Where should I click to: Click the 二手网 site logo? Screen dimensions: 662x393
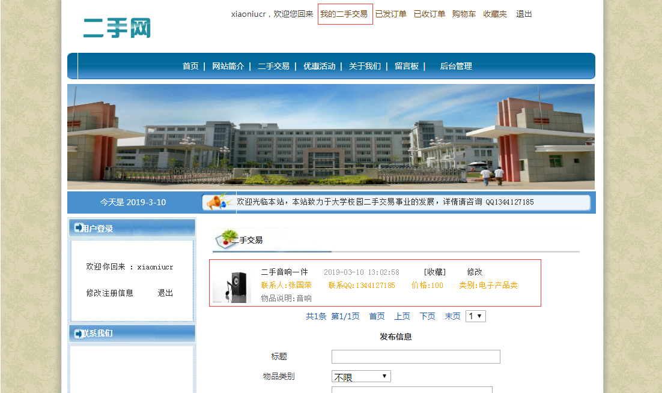coord(117,28)
